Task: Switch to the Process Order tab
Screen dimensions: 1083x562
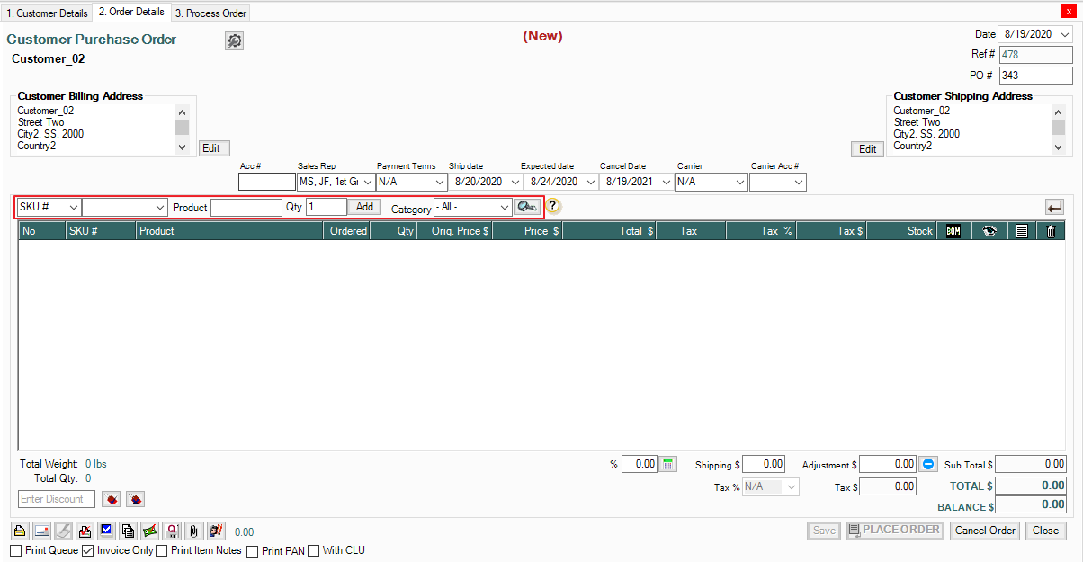Action: coord(210,13)
